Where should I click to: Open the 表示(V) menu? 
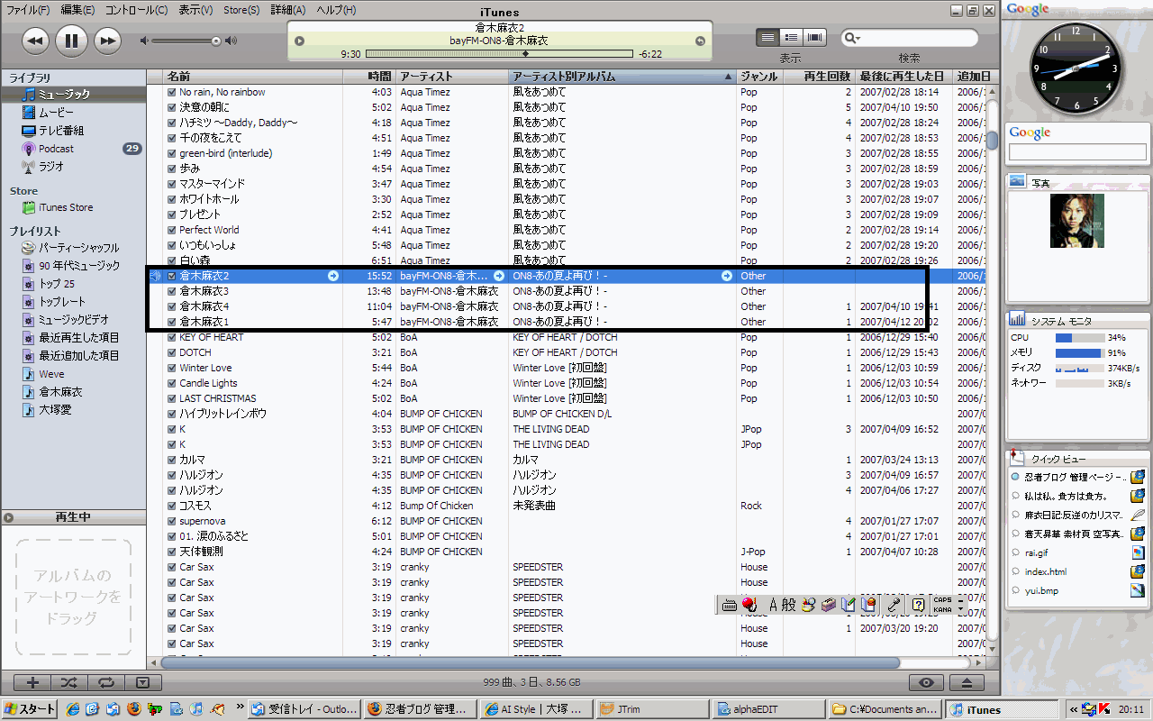(195, 10)
